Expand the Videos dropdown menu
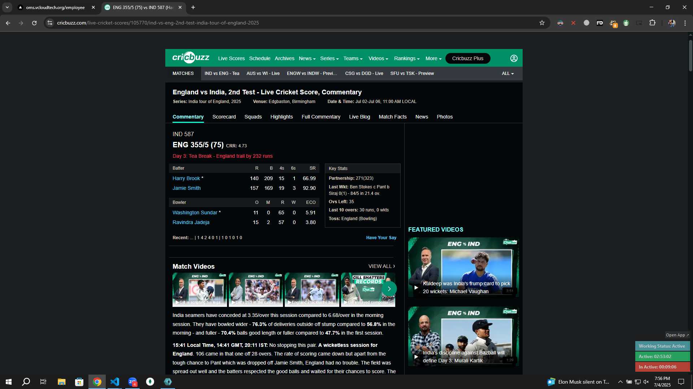 (x=378, y=58)
